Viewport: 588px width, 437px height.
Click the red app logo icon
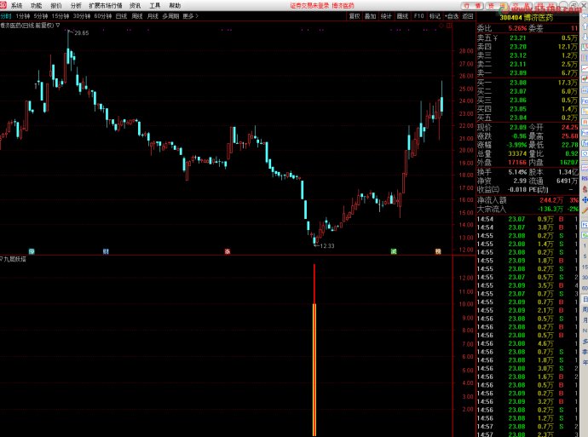(x=3, y=5)
